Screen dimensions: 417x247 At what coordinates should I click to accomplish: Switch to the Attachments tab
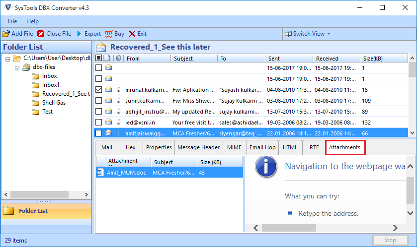tap(344, 147)
